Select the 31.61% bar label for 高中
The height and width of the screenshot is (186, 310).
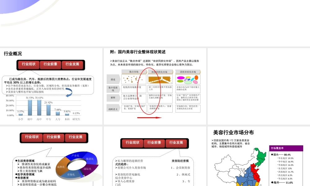pos(39,98)
